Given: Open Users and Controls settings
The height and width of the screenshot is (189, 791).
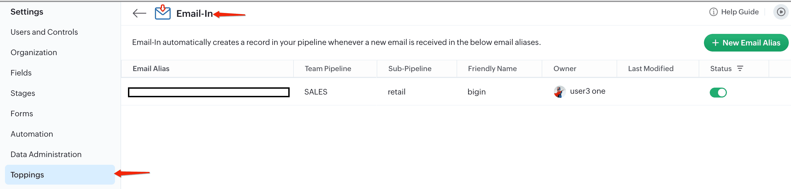Looking at the screenshot, I should click(x=44, y=32).
